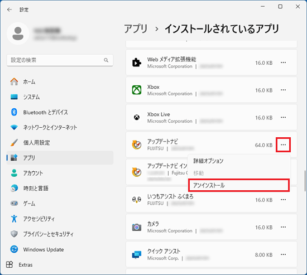Open more options for いつもアシスト ふくまろ
The image size is (307, 275).
click(284, 200)
